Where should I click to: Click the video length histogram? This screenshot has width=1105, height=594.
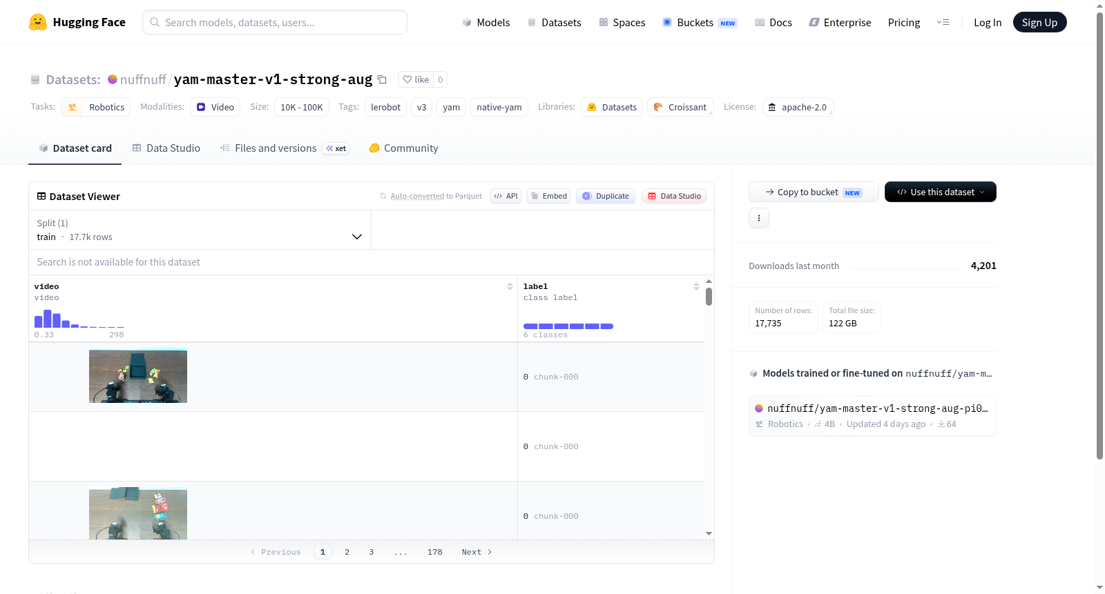click(x=79, y=319)
